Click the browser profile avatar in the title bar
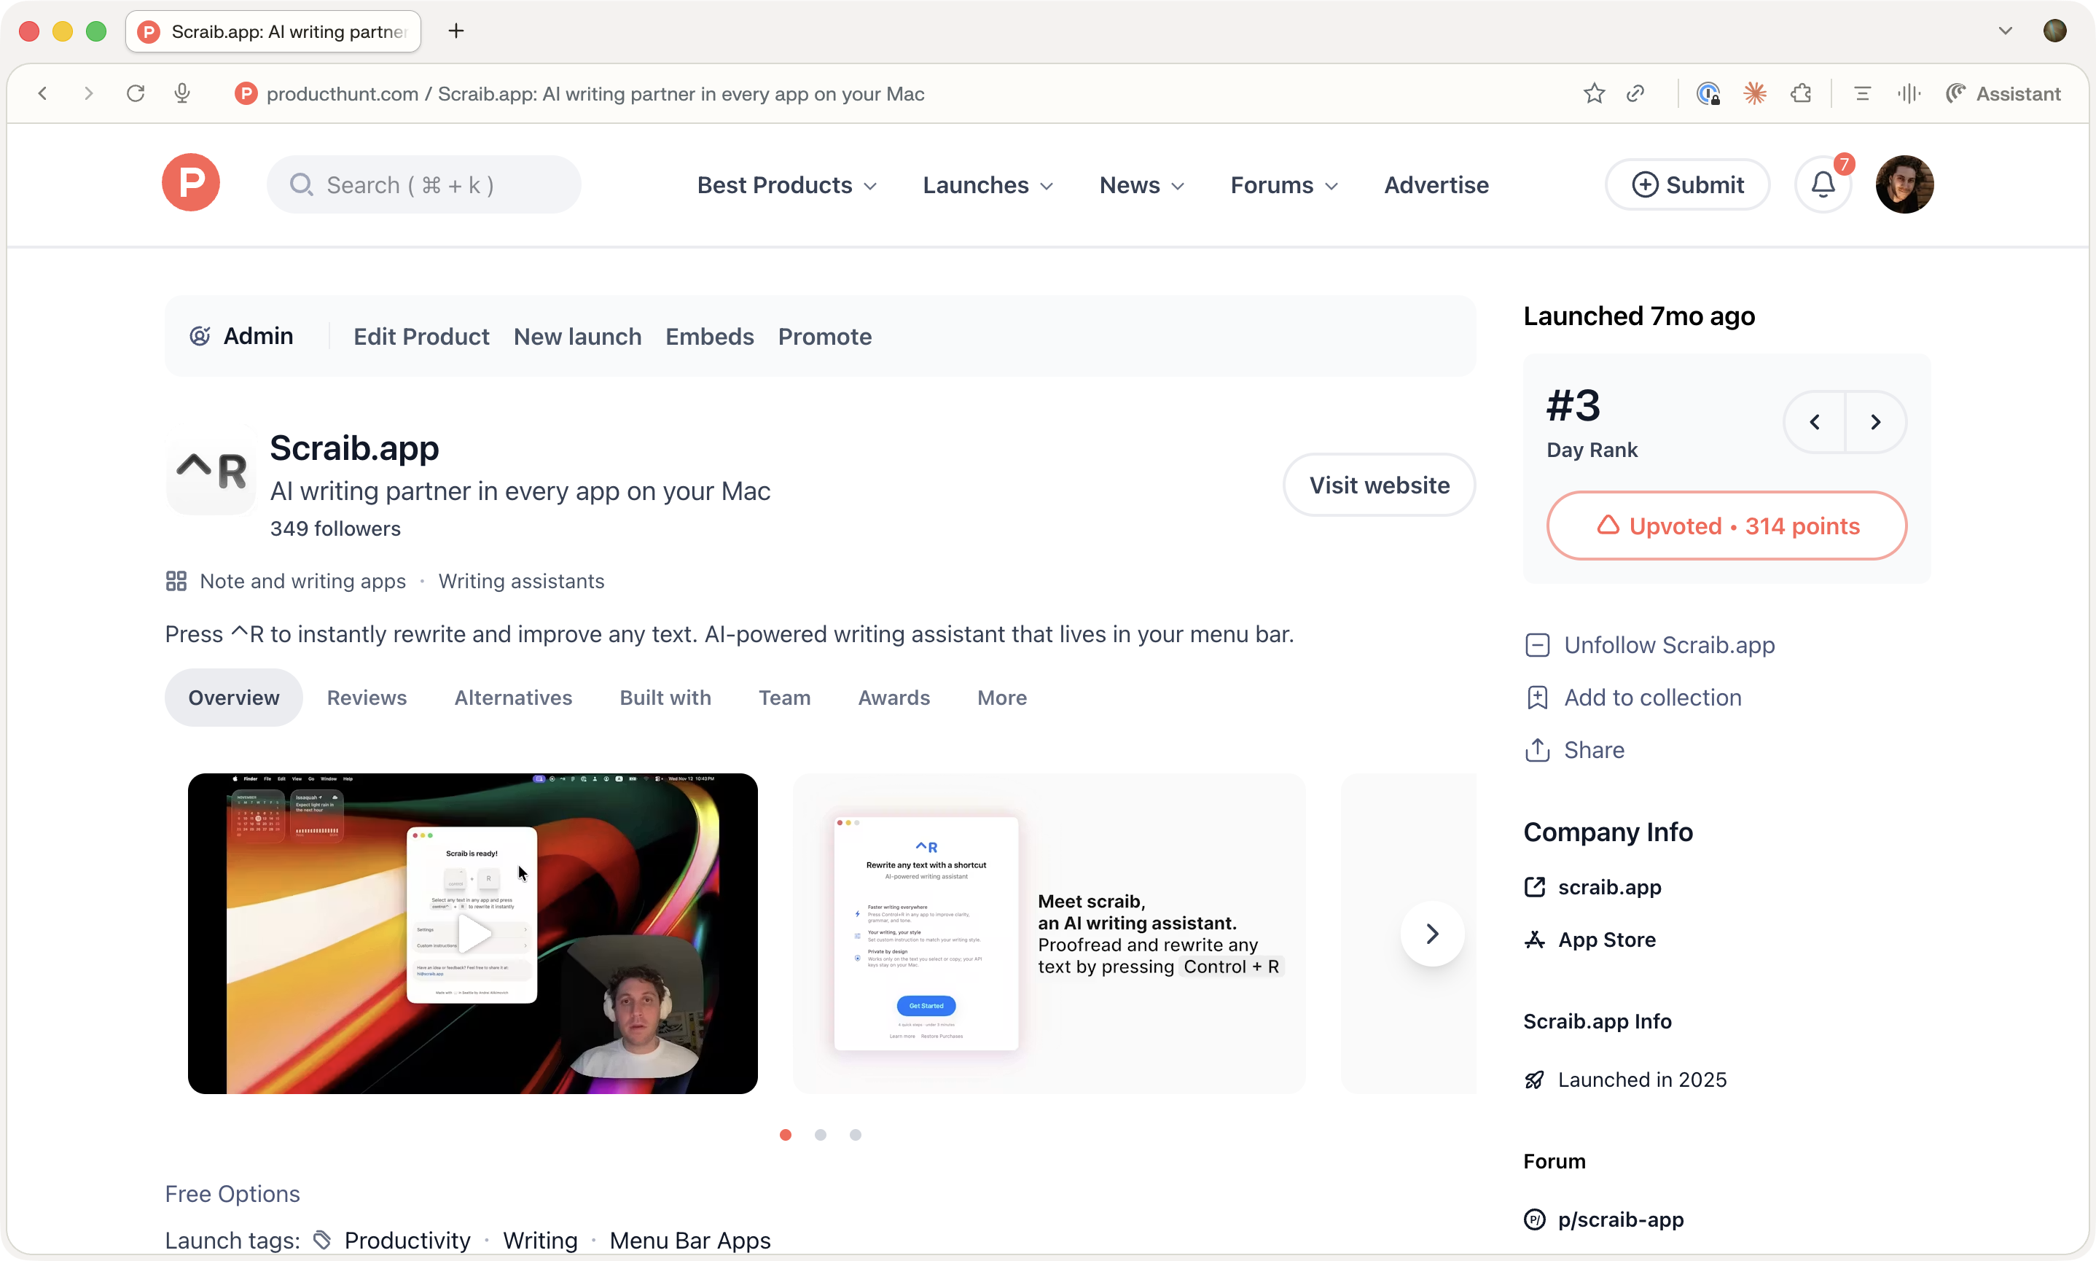The image size is (2096, 1261). (2054, 31)
